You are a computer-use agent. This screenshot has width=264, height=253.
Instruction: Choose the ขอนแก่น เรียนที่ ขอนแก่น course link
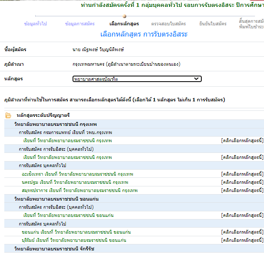pos(242,232)
